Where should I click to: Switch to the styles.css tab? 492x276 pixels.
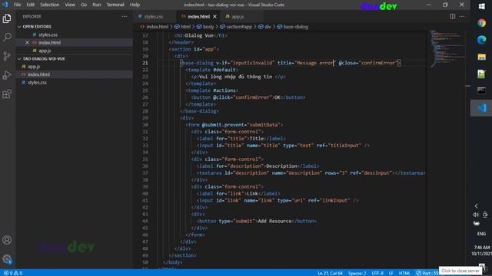[x=154, y=16]
